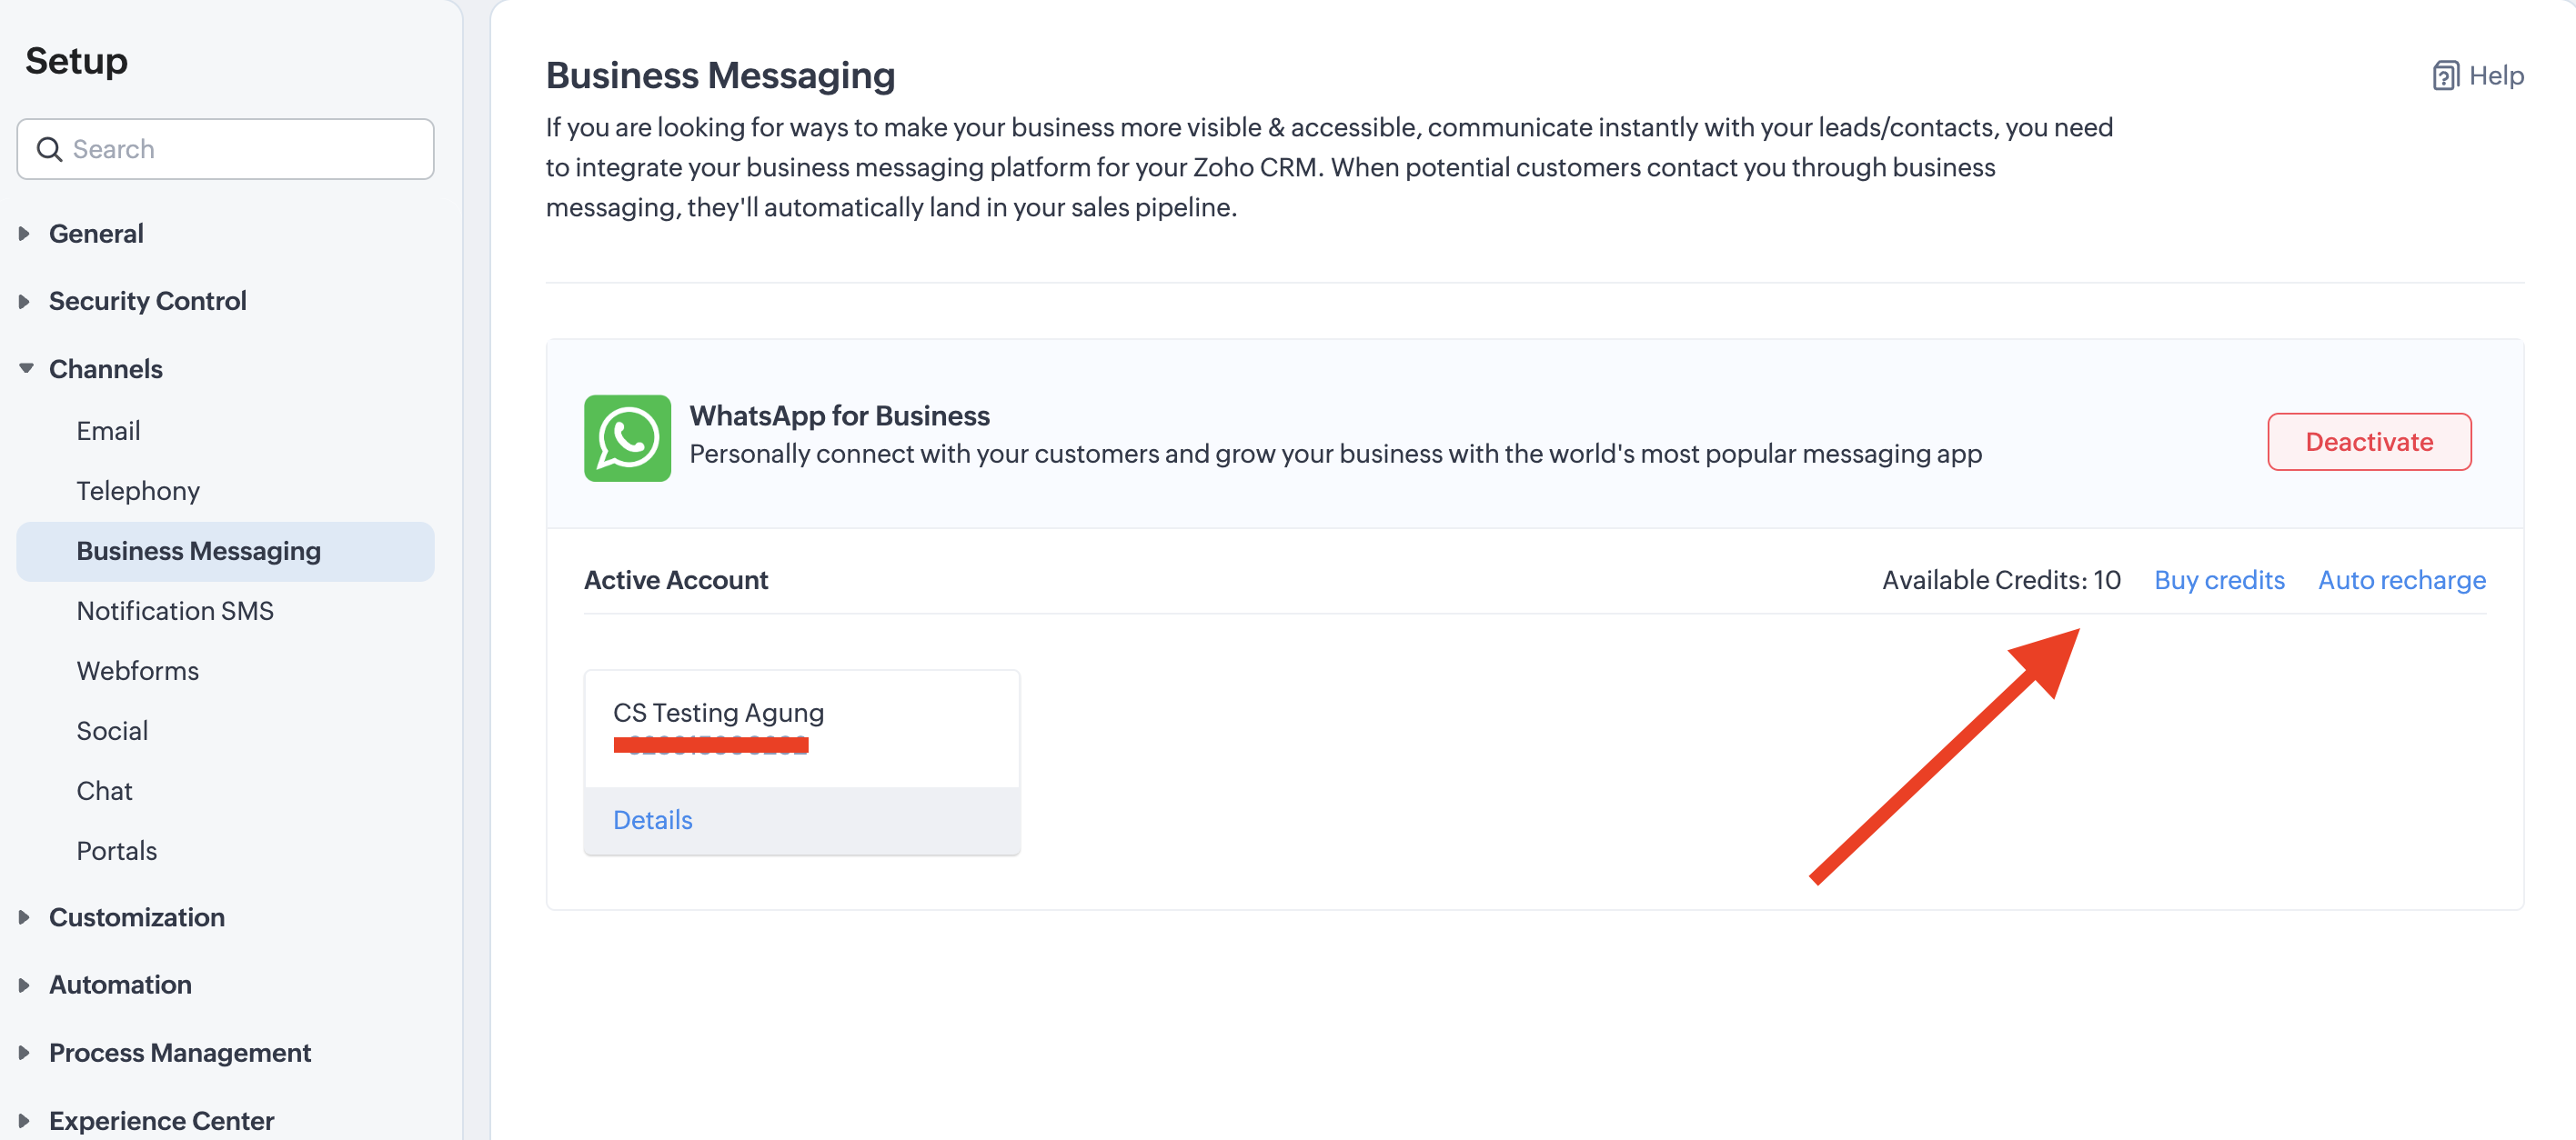
Task: Open the Portals settings
Action: click(117, 850)
